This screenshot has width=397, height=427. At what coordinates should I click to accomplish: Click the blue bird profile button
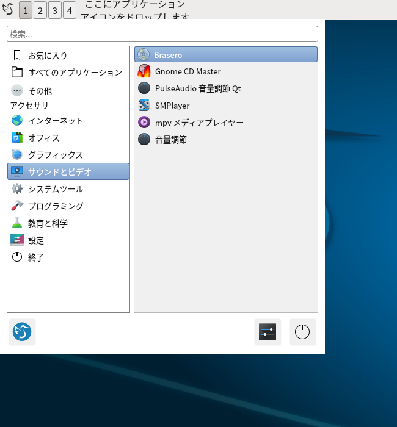[22, 332]
